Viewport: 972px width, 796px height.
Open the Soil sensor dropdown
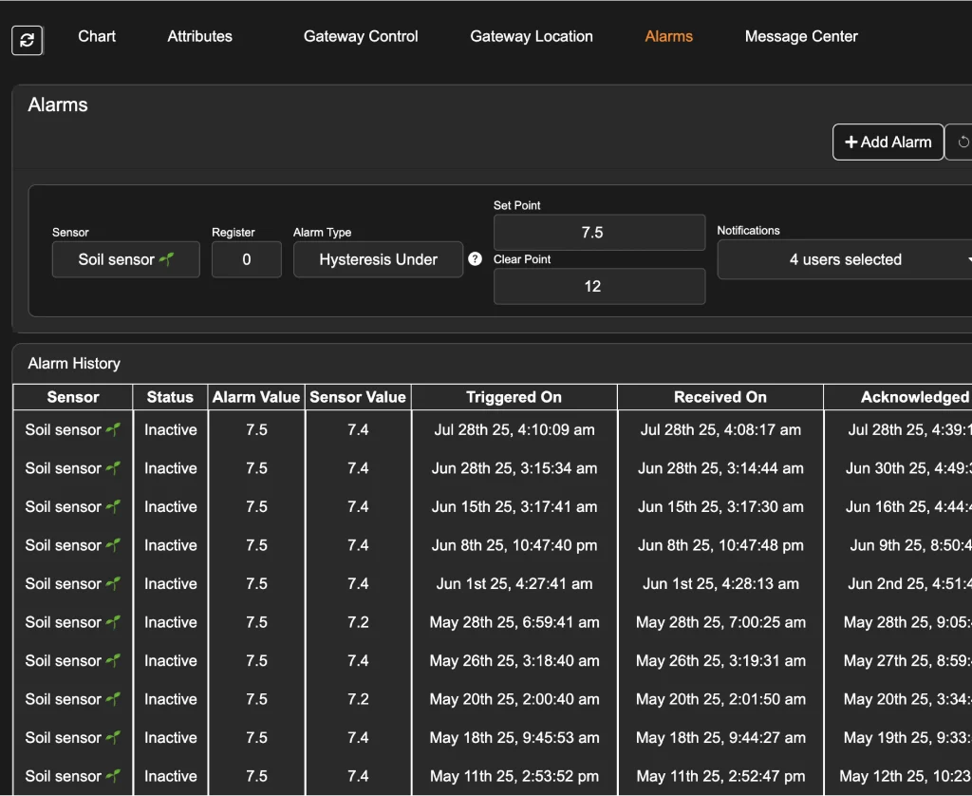pyautogui.click(x=125, y=259)
